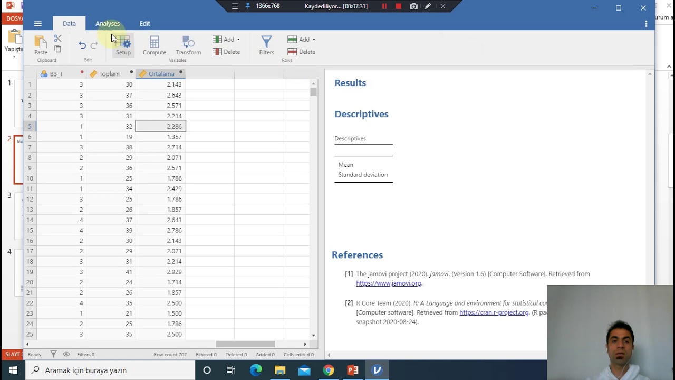Open the cran.r-project.org link
This screenshot has width=675, height=380.
tap(494, 312)
